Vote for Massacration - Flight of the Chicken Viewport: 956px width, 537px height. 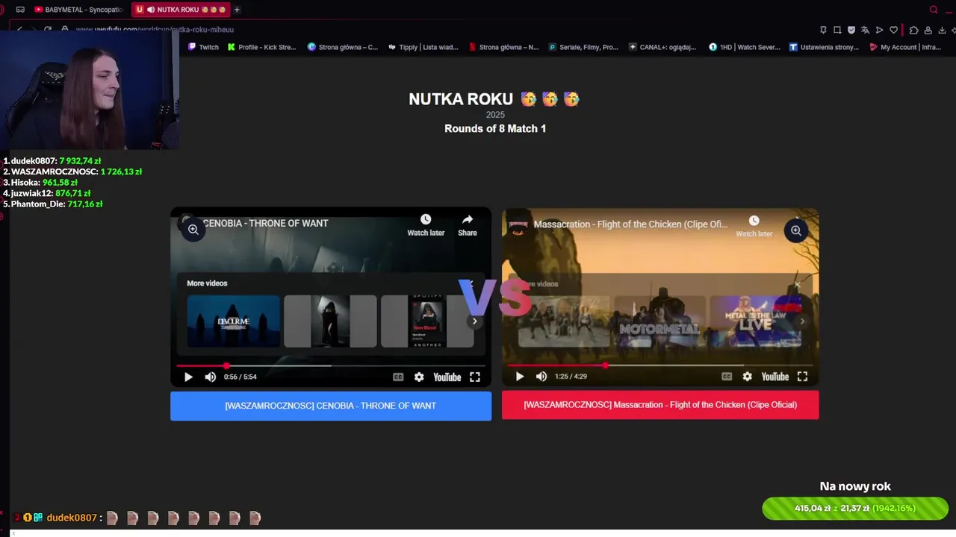(x=660, y=405)
